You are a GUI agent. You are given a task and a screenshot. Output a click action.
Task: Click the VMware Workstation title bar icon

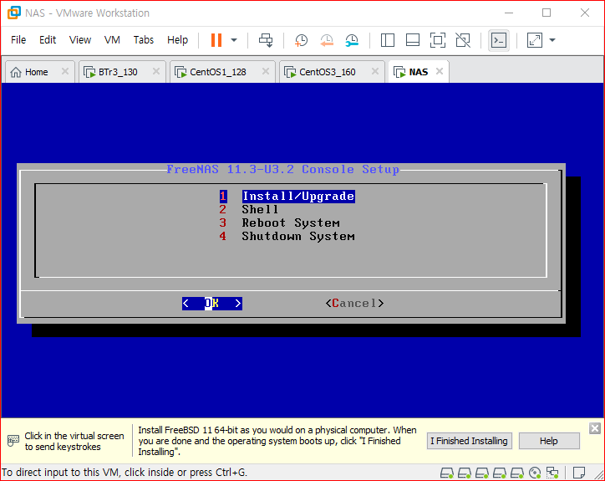pyautogui.click(x=14, y=13)
